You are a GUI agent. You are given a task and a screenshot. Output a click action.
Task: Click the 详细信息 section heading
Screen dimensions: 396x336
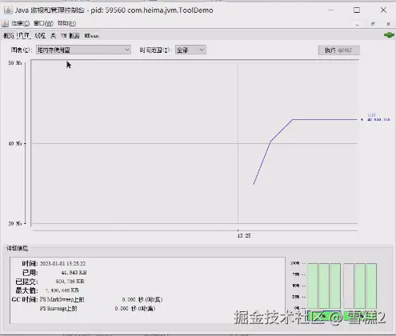click(17, 249)
